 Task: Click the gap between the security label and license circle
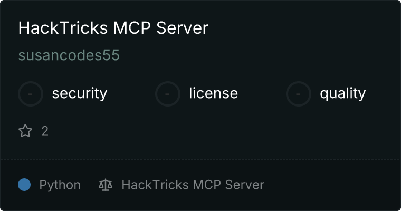point(131,94)
